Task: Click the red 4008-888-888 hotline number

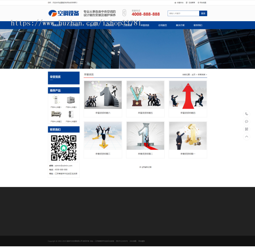Action: (146, 14)
